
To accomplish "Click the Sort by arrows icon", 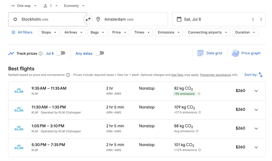I will (261, 75).
